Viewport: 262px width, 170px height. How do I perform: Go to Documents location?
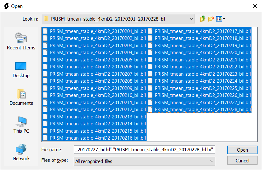click(x=21, y=97)
